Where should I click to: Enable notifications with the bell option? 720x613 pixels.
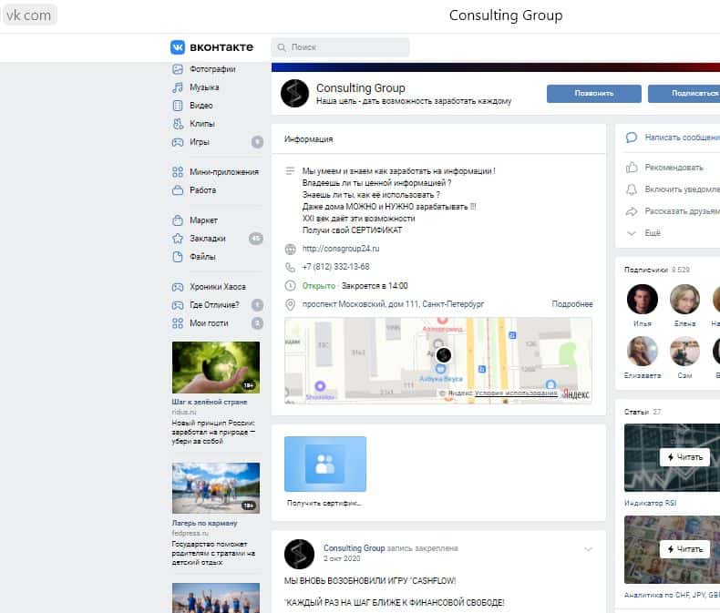tap(632, 189)
